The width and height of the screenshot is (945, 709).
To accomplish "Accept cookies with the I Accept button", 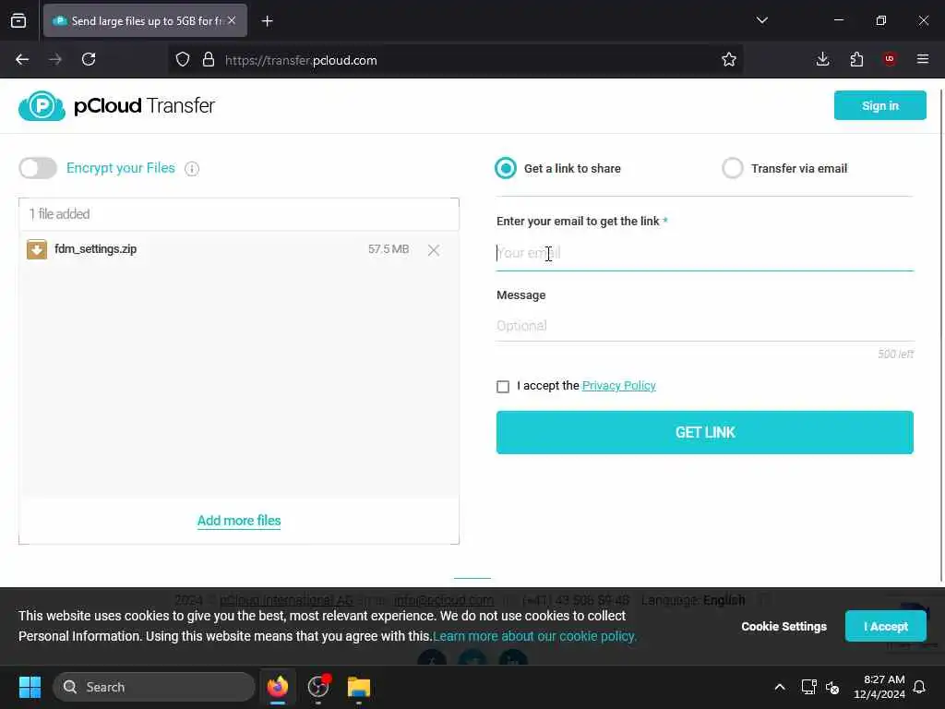I will pos(885,627).
